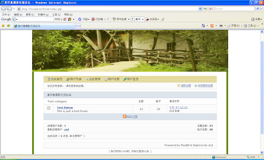This screenshot has height=160, width=264.
Task: Click the red Stop loading icon
Action: (x=210, y=9)
